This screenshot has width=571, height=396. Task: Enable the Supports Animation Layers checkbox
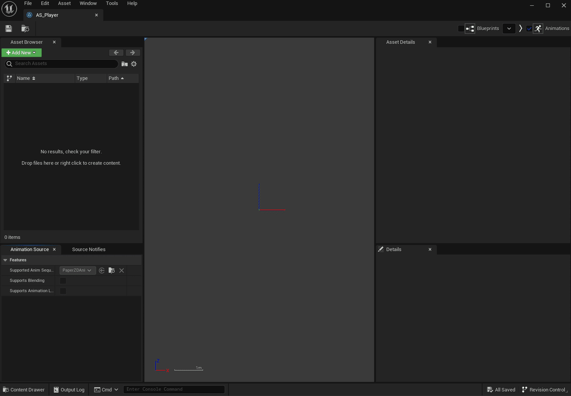(x=63, y=291)
